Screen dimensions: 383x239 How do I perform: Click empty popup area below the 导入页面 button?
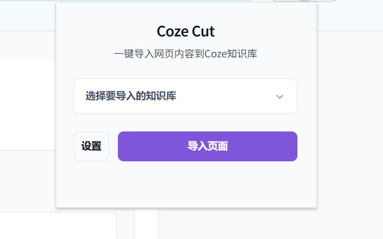point(186,184)
